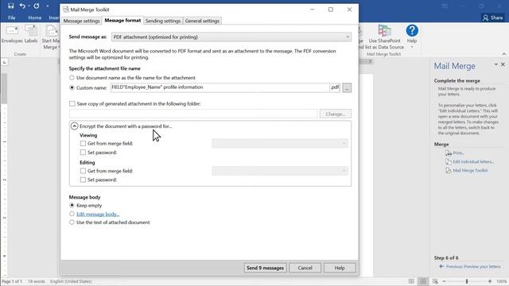Click the Undo icon in Word
The image size is (509, 286).
click(x=22, y=6)
